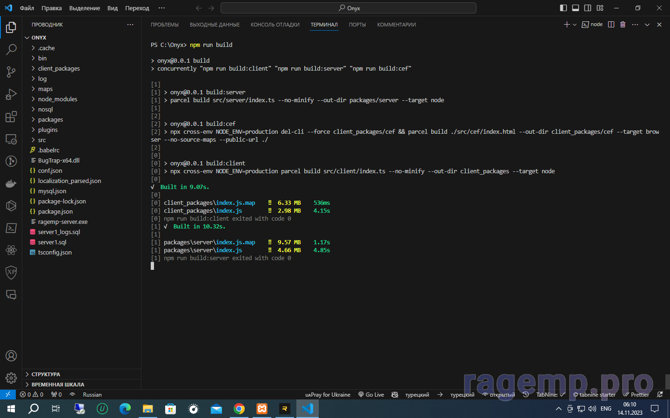
Task: Open the Docker view in activity bar
Action: click(11, 183)
